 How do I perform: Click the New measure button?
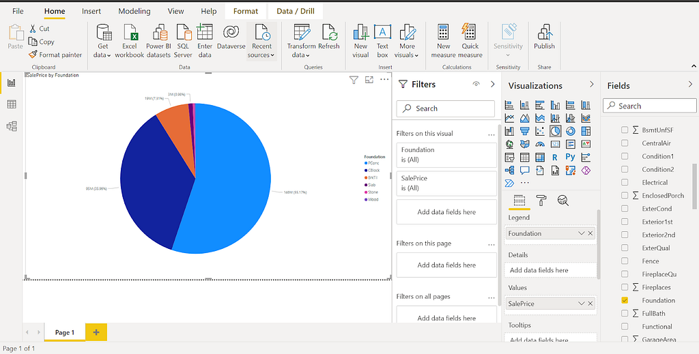[x=443, y=42]
